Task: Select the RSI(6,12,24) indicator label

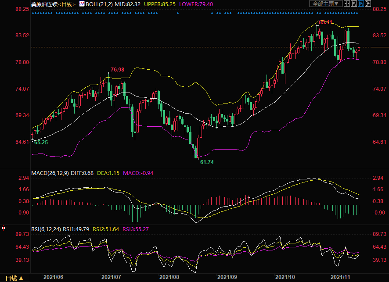Action: coord(46,229)
